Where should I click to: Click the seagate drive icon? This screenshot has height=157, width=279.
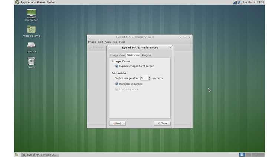(x=31, y=45)
